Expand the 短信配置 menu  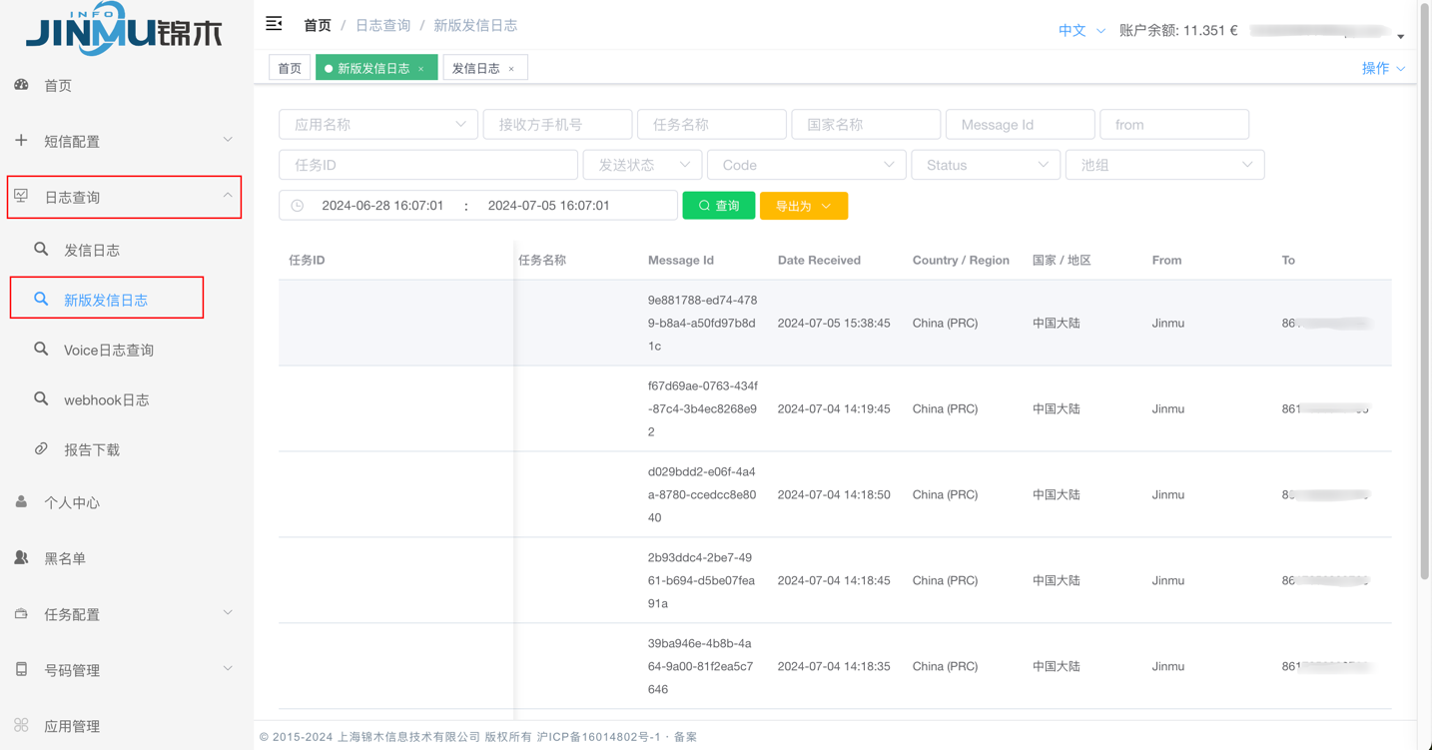click(x=228, y=140)
